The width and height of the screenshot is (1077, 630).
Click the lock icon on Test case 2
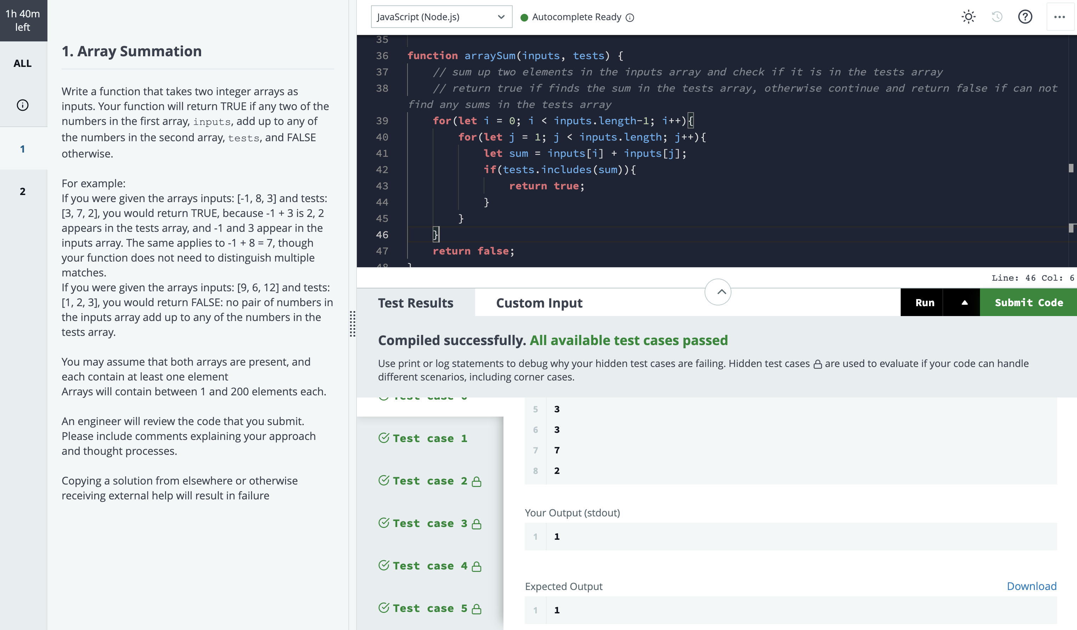pos(477,482)
